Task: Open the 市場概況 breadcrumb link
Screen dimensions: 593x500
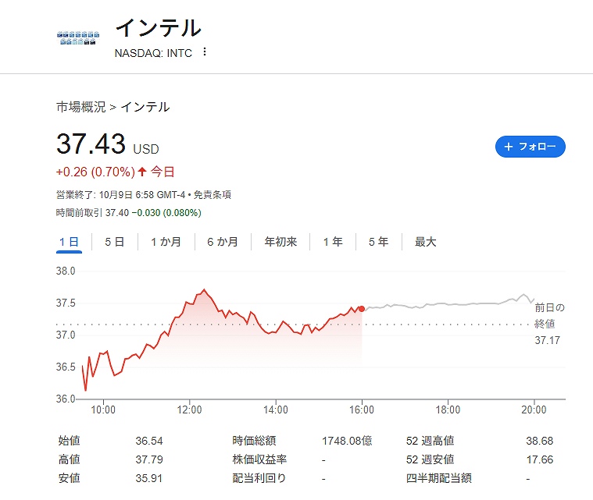Action: point(81,107)
